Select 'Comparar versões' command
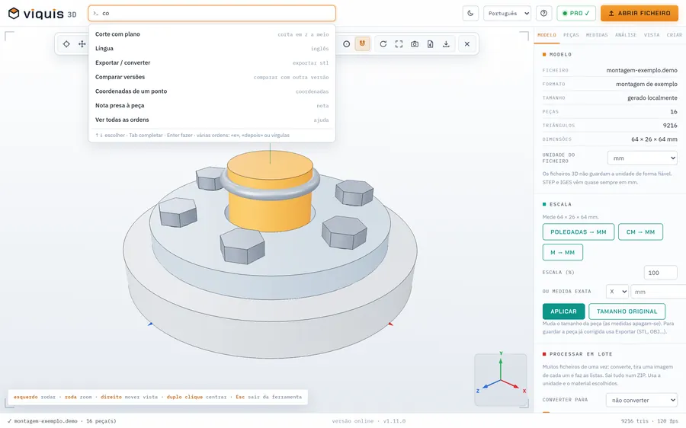The height and width of the screenshot is (428, 686). click(212, 77)
